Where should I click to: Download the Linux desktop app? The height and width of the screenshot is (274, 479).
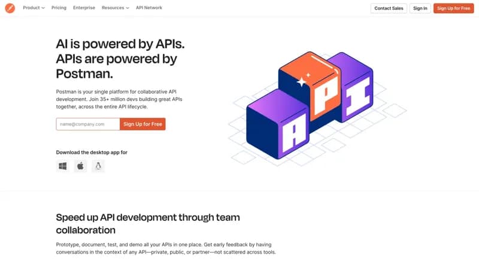coord(98,166)
